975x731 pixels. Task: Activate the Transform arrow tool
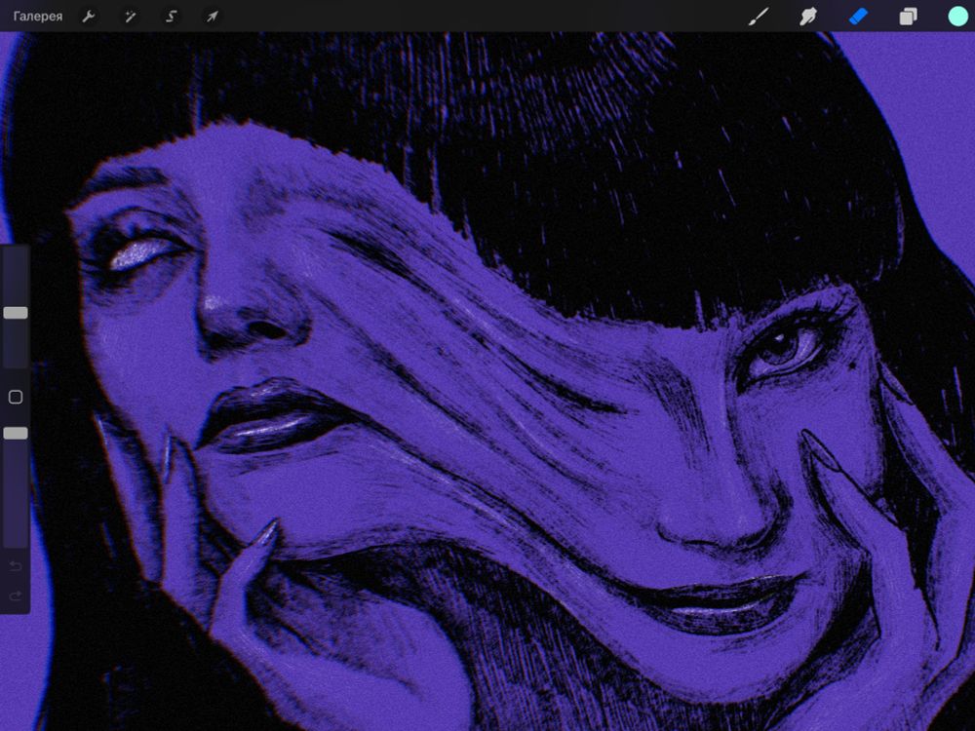coord(212,17)
